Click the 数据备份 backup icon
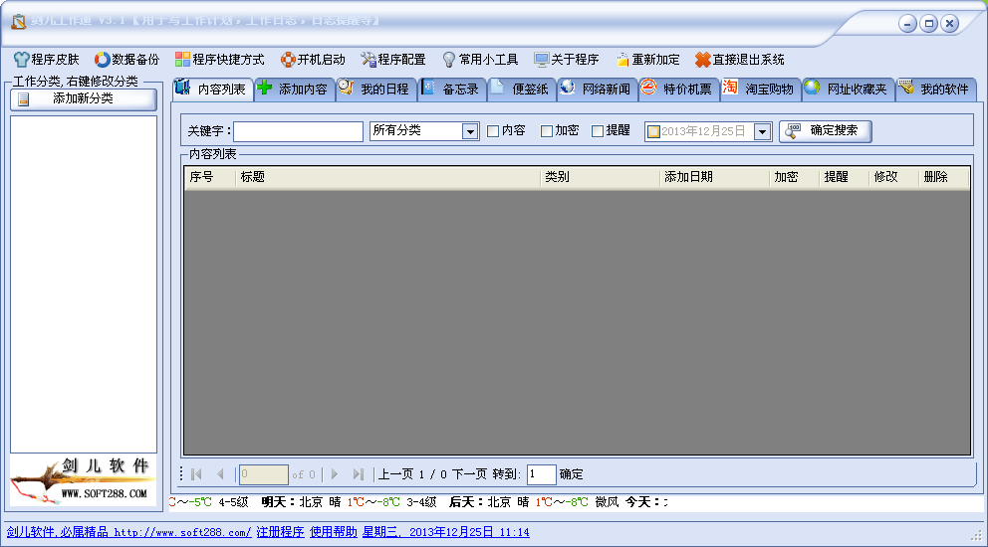This screenshot has height=547, width=988. click(x=102, y=59)
